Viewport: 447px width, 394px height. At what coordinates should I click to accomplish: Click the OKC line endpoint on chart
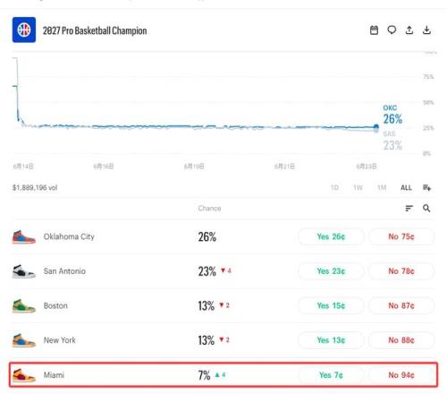(x=376, y=127)
